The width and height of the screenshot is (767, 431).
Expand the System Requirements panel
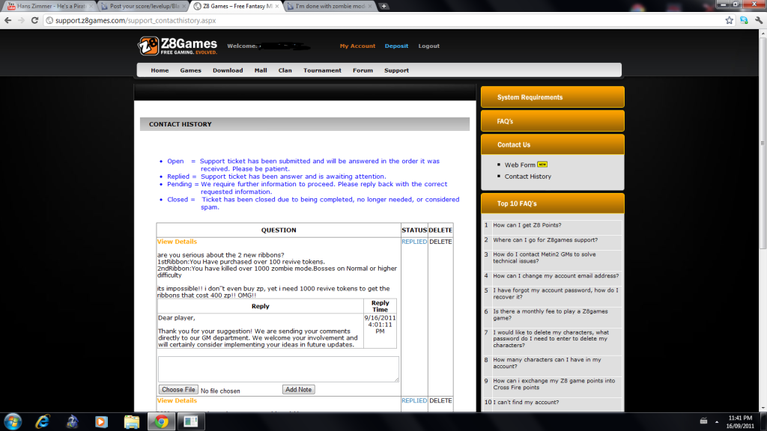pos(552,97)
